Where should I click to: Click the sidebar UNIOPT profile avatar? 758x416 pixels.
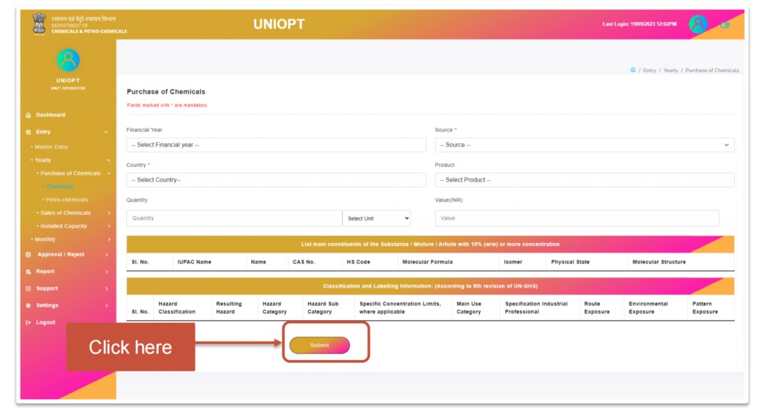point(68,61)
